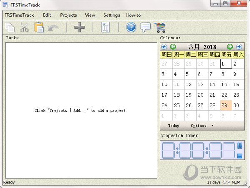Select June 10 in the calendar
250x188 pixels.
tap(166, 85)
